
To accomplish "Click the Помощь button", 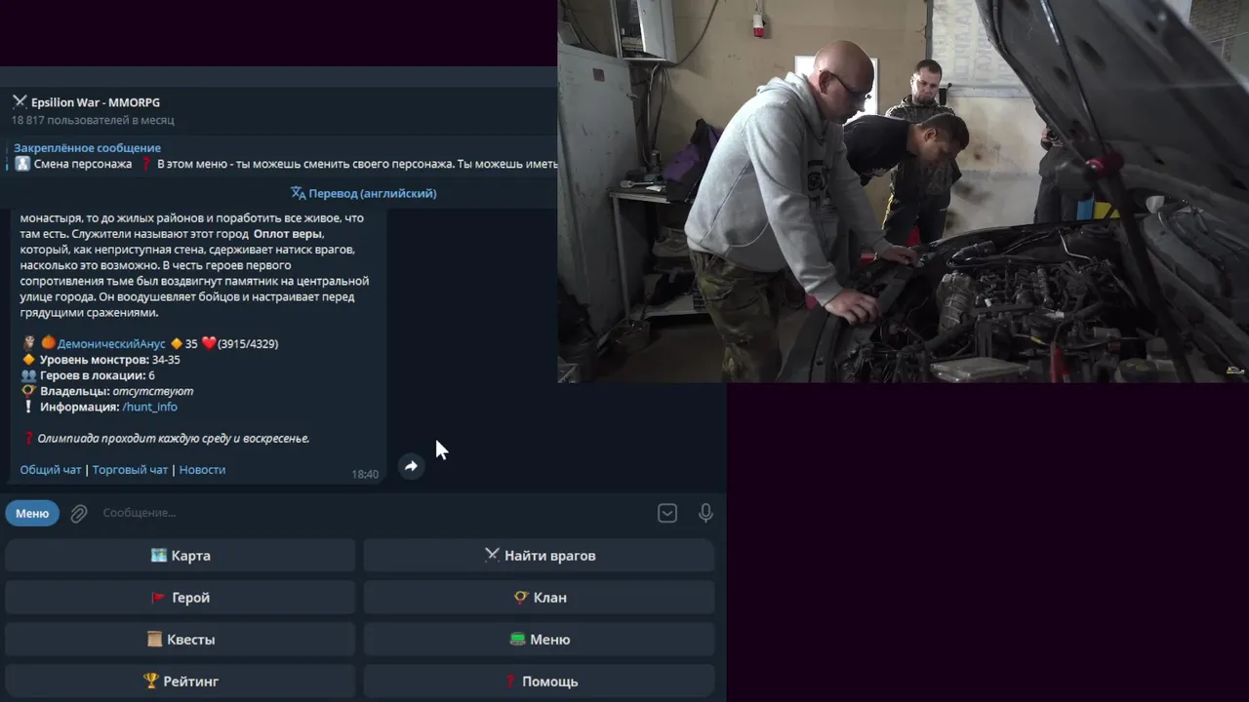I will click(540, 682).
